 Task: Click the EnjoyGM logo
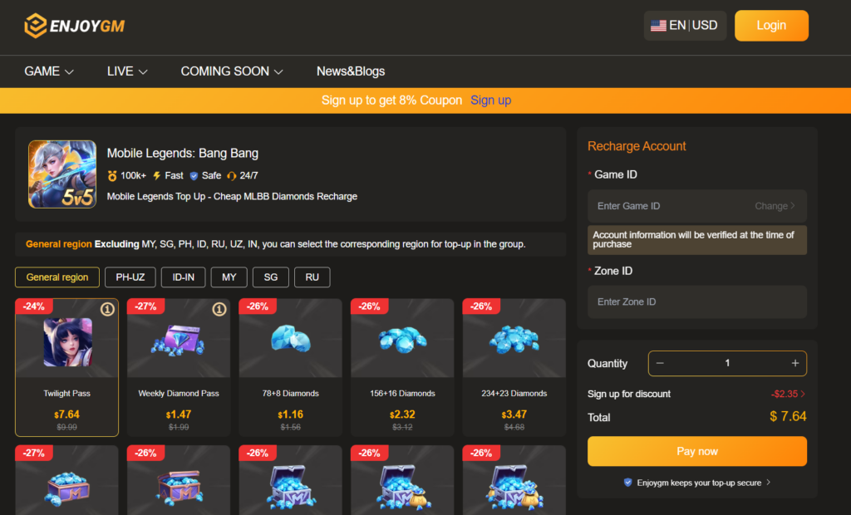tap(74, 26)
